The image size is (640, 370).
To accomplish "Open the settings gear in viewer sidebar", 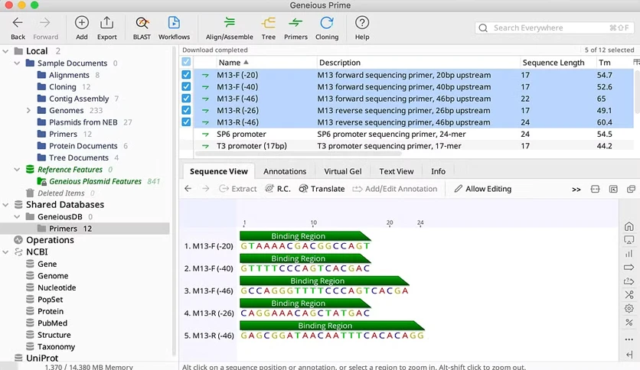I will coord(629,309).
